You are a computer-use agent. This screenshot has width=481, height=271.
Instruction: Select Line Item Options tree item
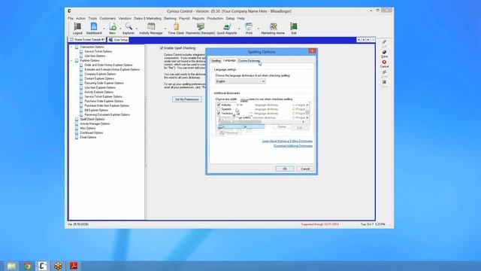[95, 56]
